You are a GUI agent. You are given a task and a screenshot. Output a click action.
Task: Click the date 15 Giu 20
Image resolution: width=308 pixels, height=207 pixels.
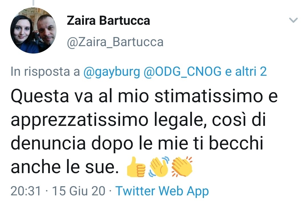tap(79, 191)
